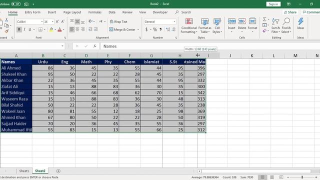Toggle italic formatting
Image resolution: width=320 pixels, height=180 pixels.
point(24,29)
